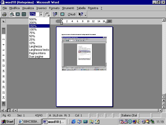This screenshot has width=166, height=125.
Task: Toggle REV track changes indicator
Action: click(101, 115)
